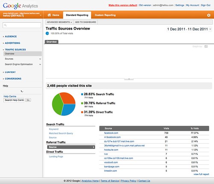
Task: Go to the Home tab
Action: tap(53, 15)
